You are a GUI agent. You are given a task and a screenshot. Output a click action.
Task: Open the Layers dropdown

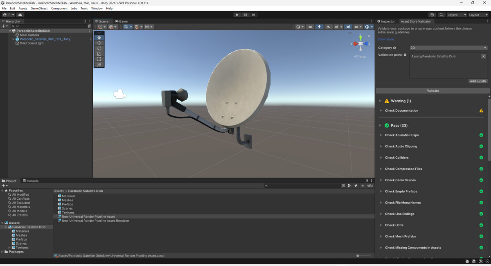point(457,15)
